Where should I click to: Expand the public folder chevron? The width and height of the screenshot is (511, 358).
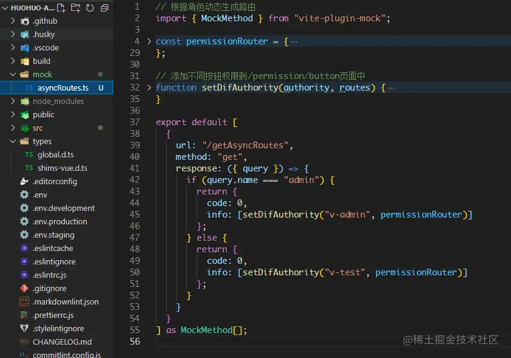tap(13, 114)
